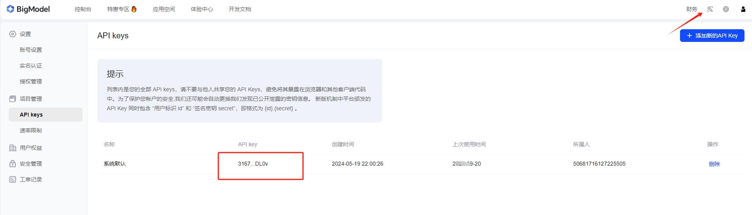Click the flame icon beside 特惠专区

point(134,9)
